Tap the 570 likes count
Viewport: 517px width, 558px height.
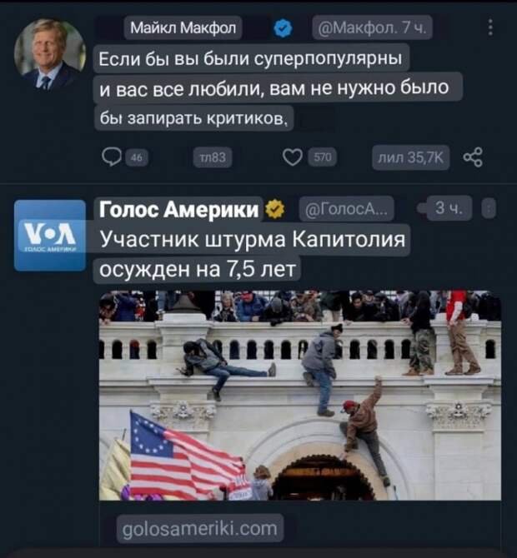pyautogui.click(x=323, y=157)
